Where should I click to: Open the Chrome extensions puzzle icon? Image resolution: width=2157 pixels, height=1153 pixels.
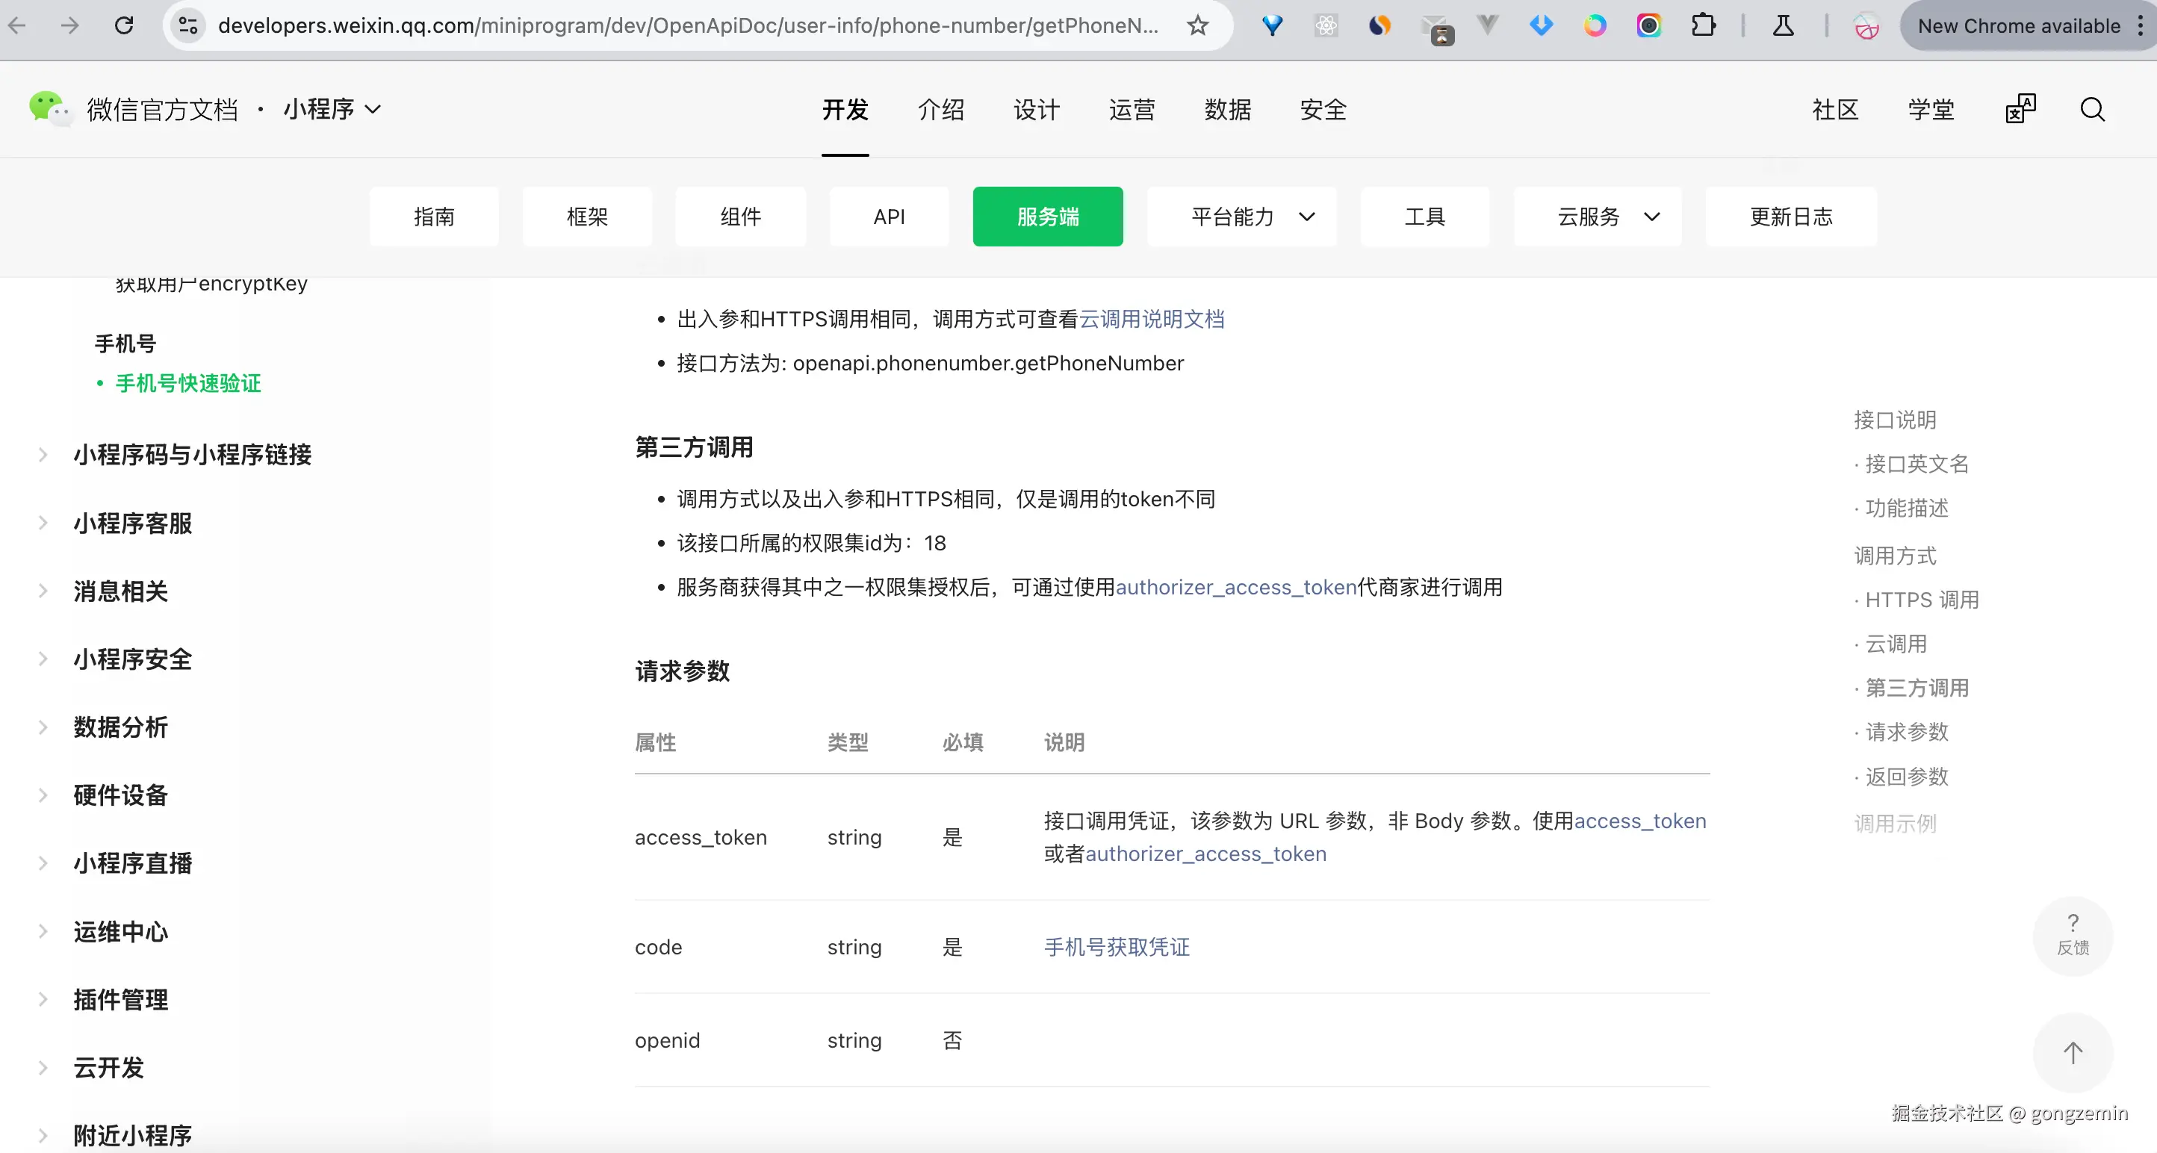[x=1702, y=26]
